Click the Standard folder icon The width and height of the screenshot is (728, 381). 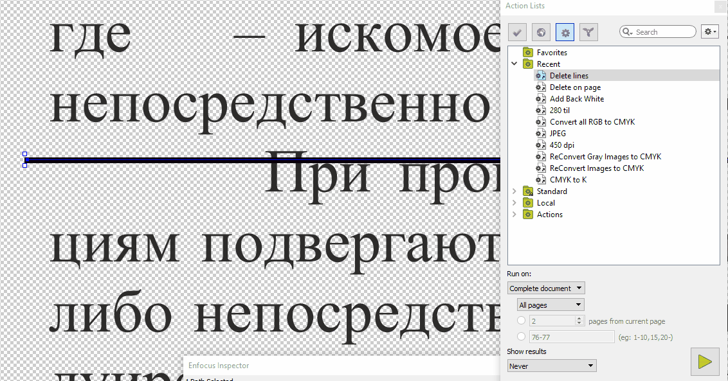point(528,191)
